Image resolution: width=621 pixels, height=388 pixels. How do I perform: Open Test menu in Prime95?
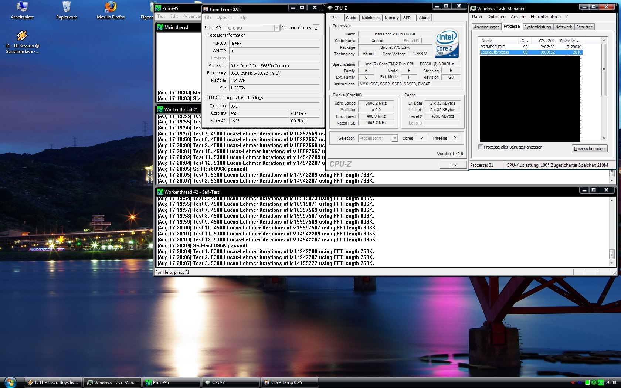pyautogui.click(x=161, y=16)
